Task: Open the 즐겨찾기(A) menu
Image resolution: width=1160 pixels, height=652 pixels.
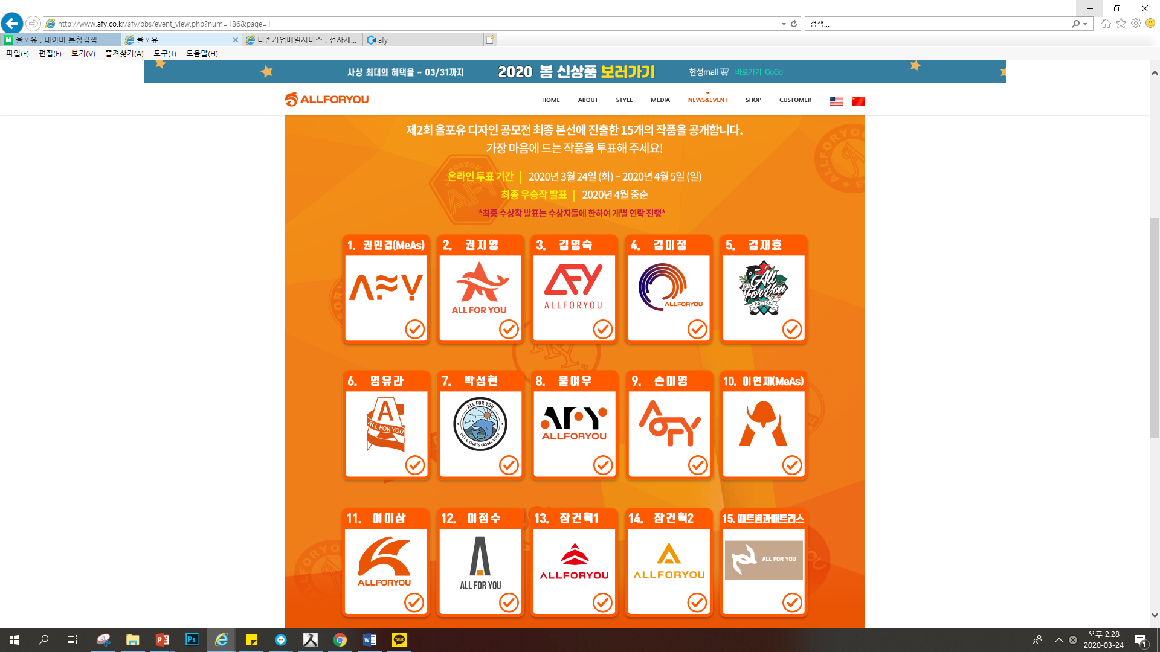Action: click(124, 53)
